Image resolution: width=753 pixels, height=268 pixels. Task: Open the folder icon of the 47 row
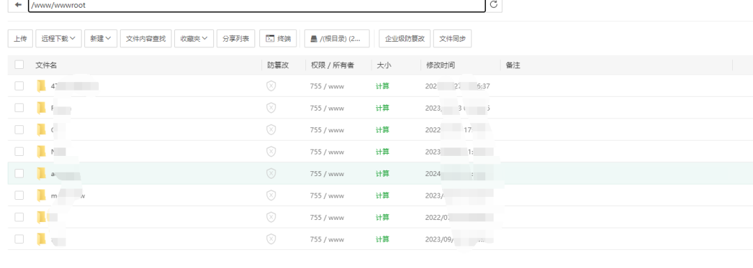tap(42, 86)
